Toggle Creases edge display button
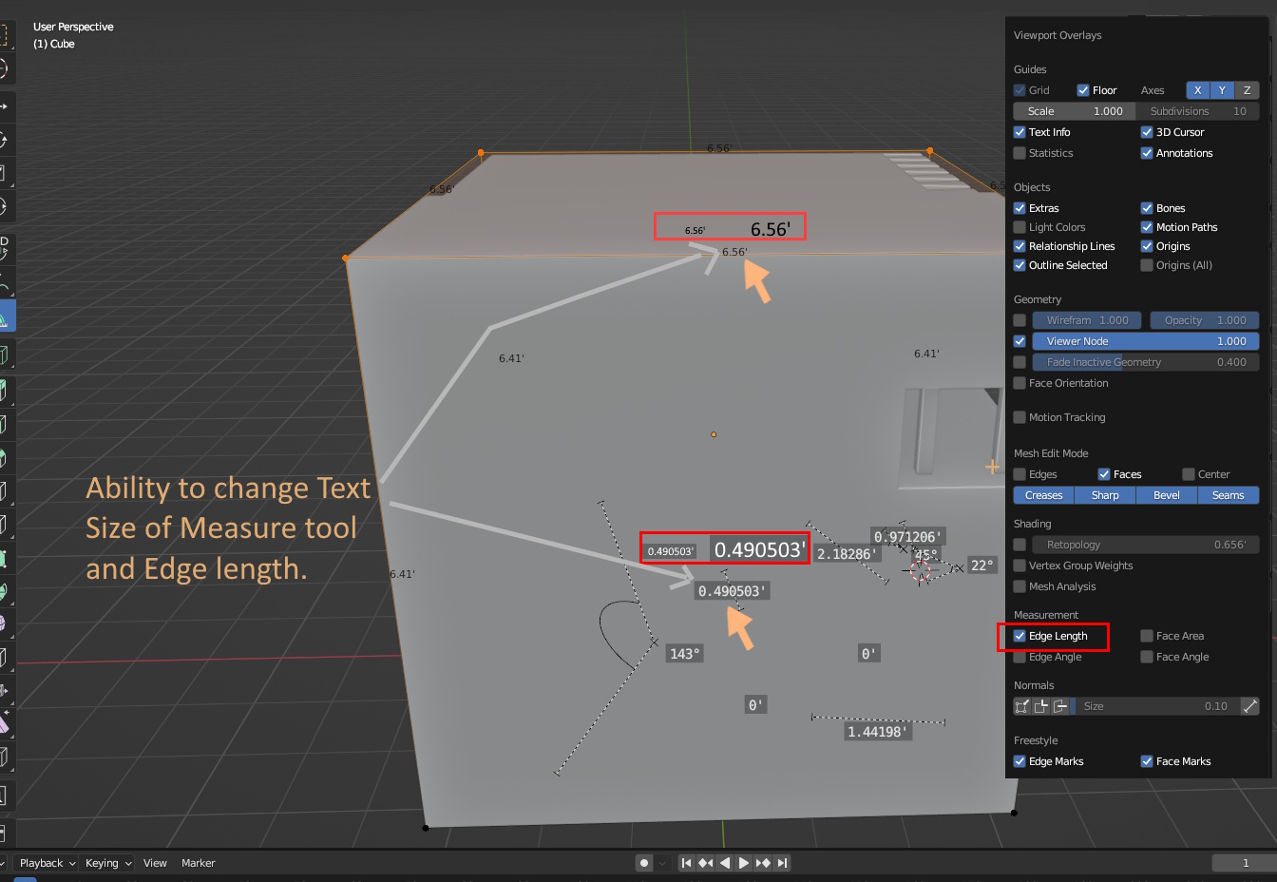This screenshot has width=1277, height=882. (x=1043, y=495)
